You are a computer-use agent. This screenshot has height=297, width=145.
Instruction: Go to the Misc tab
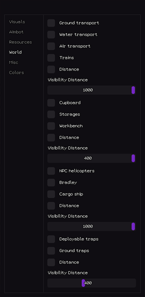click(x=14, y=62)
